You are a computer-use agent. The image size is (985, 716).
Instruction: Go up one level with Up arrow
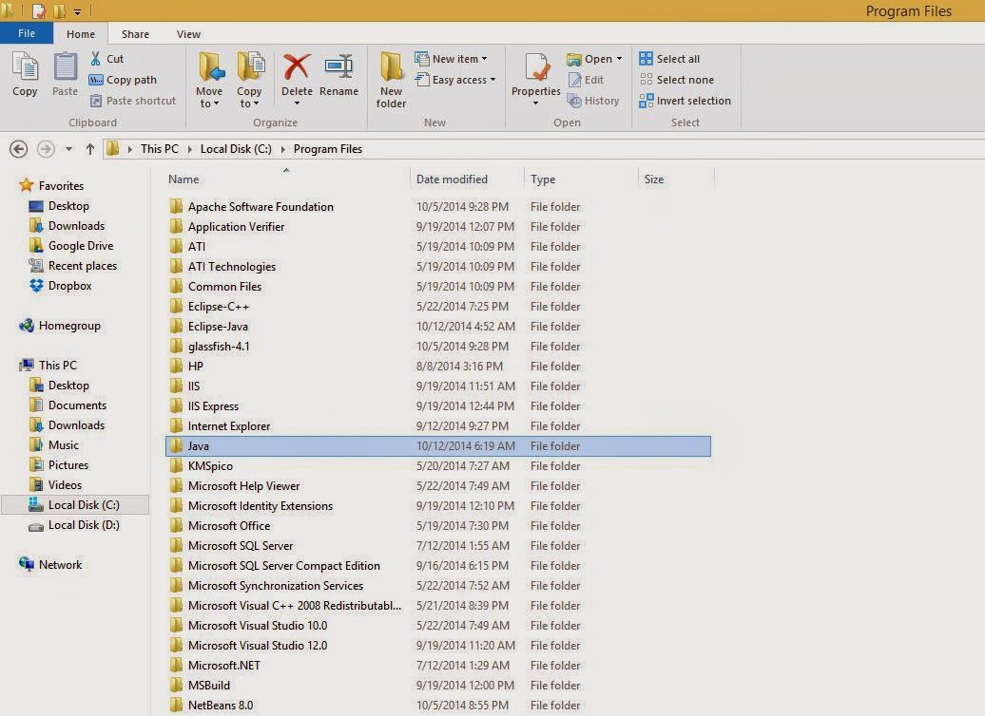(x=89, y=149)
